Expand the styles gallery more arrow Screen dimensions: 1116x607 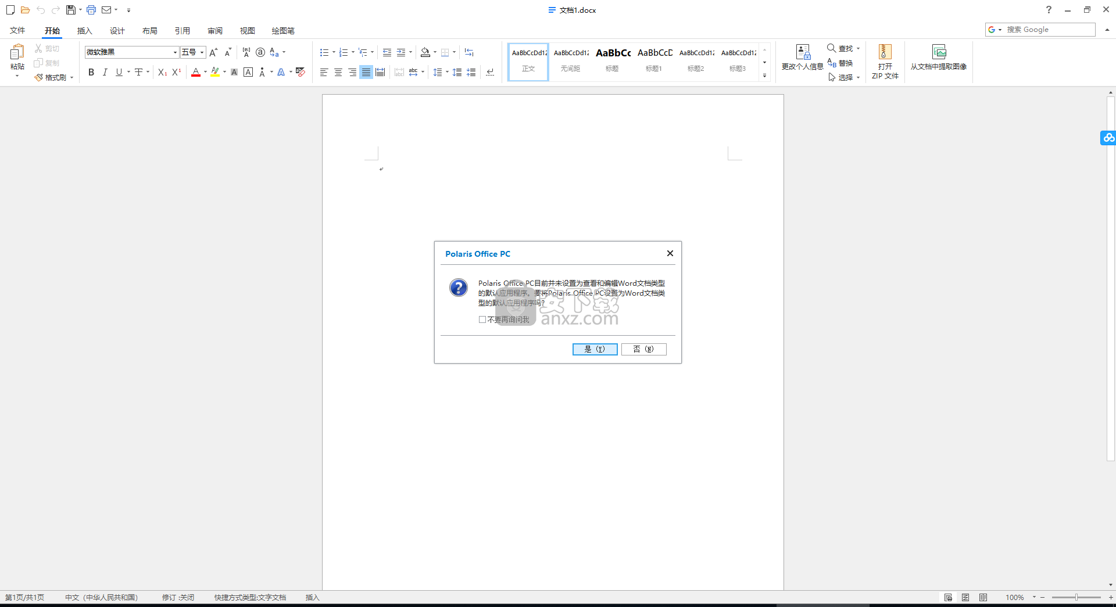[x=764, y=76]
